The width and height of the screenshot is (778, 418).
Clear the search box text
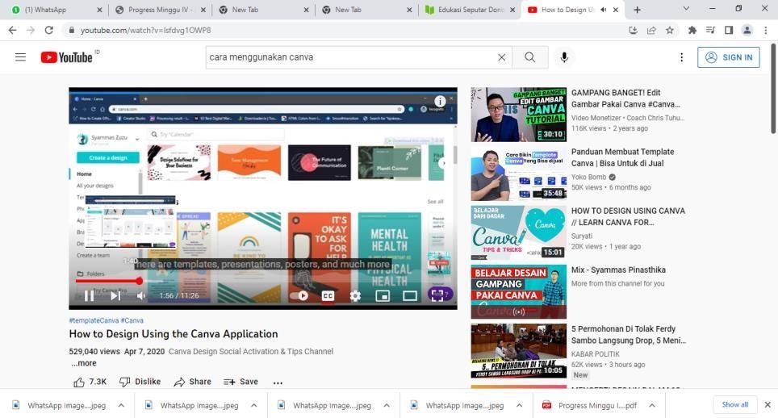pos(502,57)
